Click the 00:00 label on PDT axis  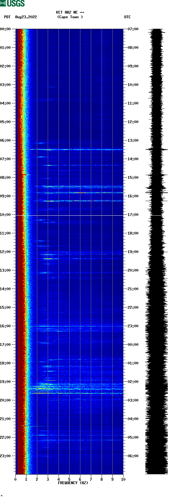pyautogui.click(x=6, y=29)
